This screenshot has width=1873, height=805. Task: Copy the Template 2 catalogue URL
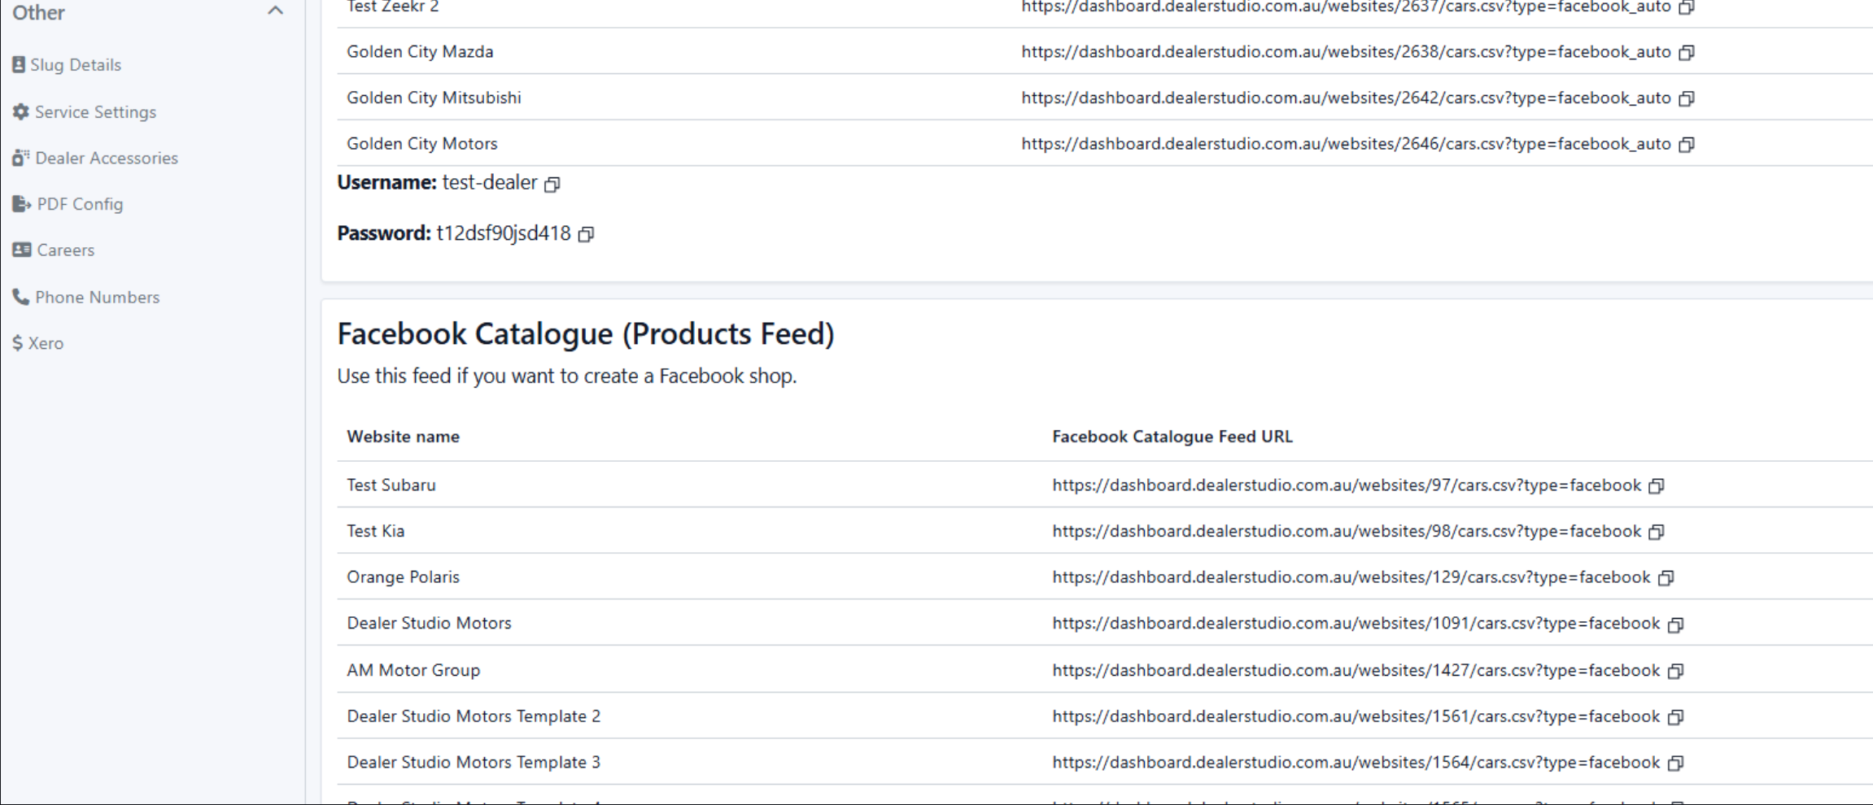click(x=1675, y=717)
